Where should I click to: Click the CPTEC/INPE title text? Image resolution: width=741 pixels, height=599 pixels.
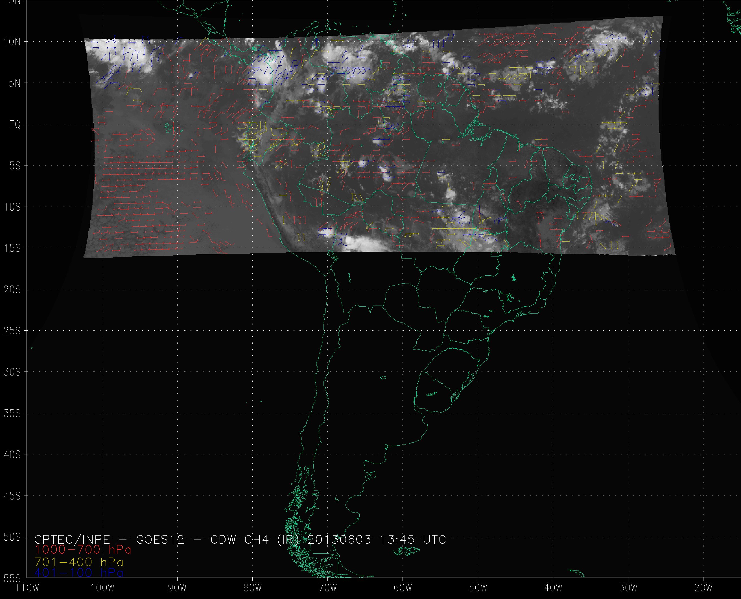pyautogui.click(x=72, y=539)
